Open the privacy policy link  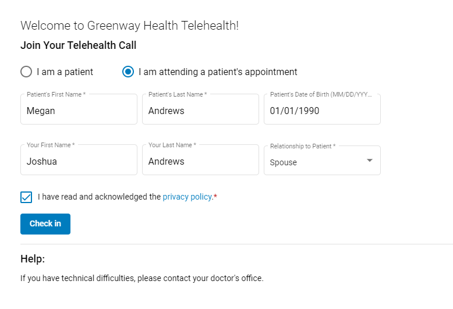(x=187, y=197)
